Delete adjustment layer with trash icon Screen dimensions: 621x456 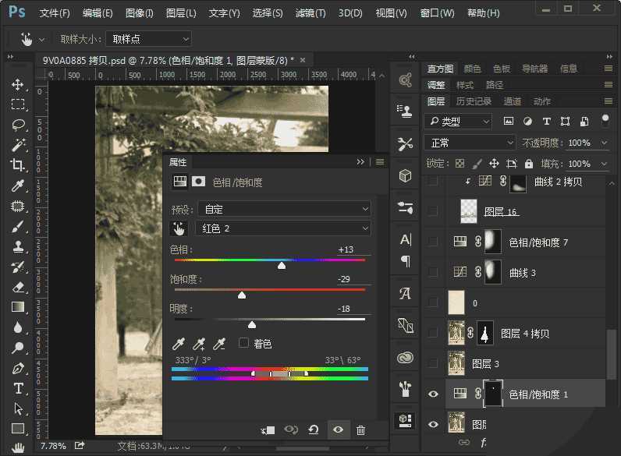(360, 429)
